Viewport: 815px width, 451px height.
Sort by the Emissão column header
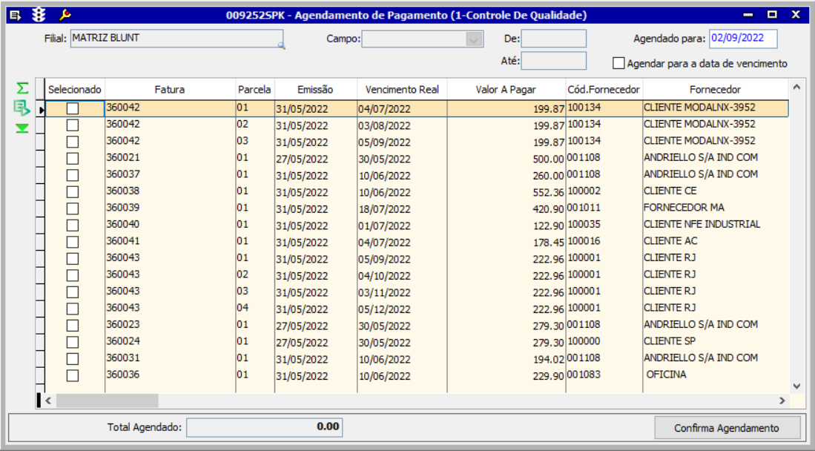click(x=315, y=90)
